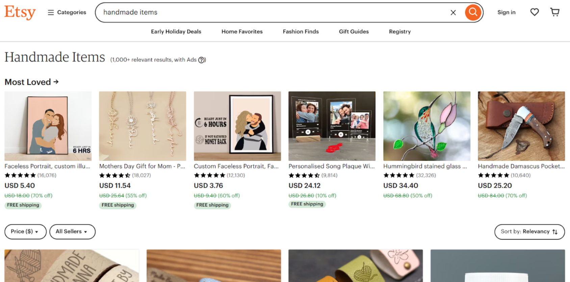This screenshot has width=570, height=282.
Task: Open the All Sellers dropdown
Action: click(x=72, y=232)
